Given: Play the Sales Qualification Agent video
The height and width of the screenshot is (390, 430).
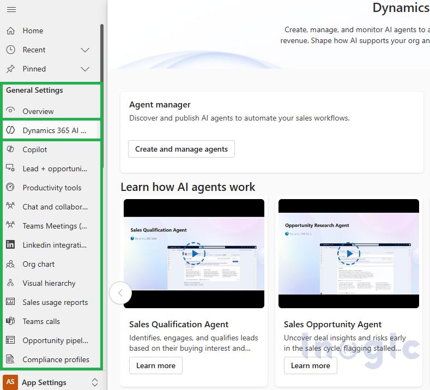Looking at the screenshot, I should click(x=194, y=253).
